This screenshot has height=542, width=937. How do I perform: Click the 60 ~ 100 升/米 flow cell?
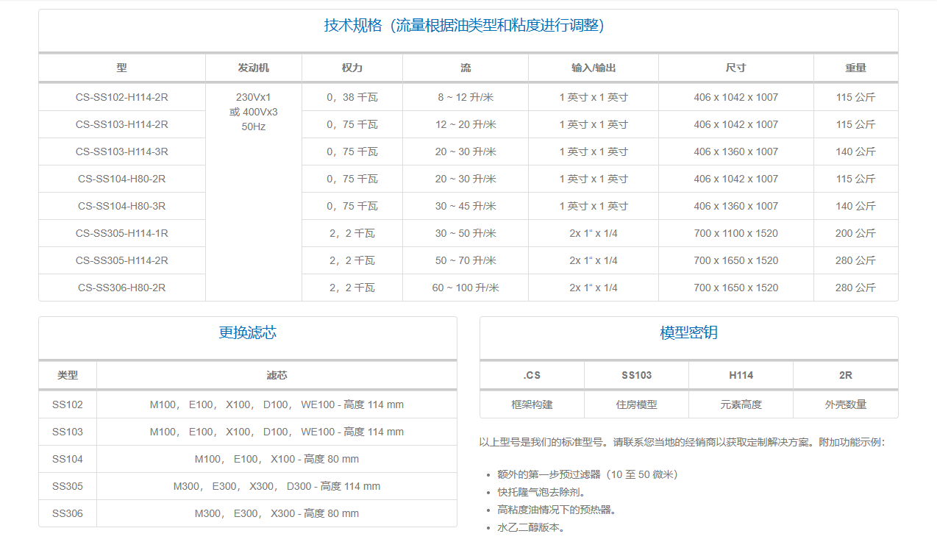(x=465, y=288)
